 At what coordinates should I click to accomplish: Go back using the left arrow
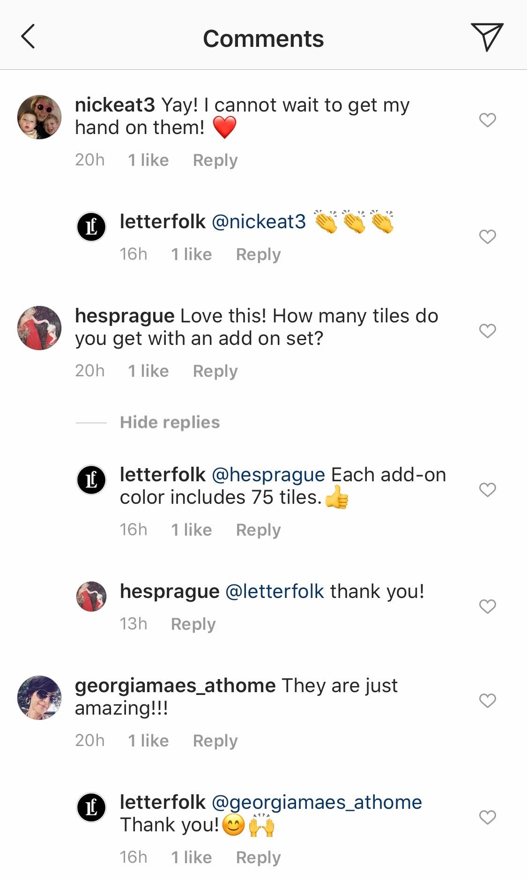(28, 37)
